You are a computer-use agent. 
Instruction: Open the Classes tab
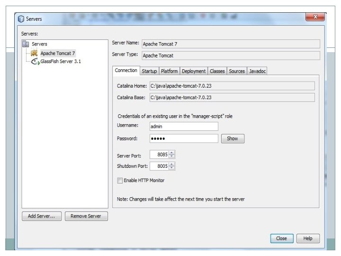(217, 71)
